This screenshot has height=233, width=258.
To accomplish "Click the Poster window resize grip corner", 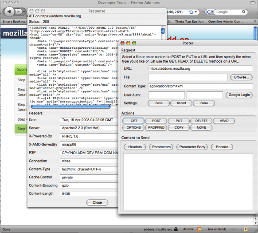I will pyautogui.click(x=256, y=212).
